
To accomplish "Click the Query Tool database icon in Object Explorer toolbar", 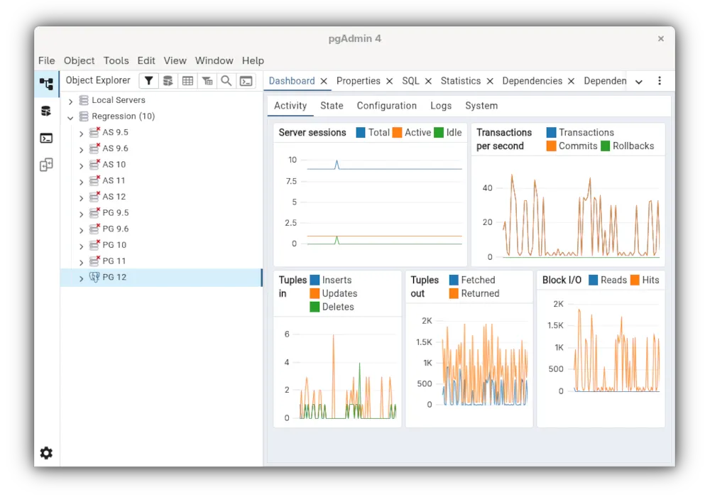I will (x=168, y=81).
